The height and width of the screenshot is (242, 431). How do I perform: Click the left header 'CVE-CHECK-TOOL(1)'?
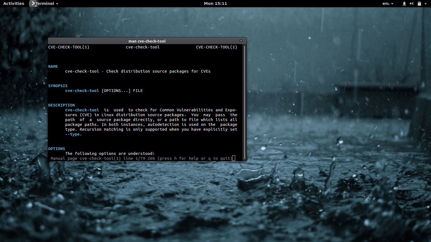point(69,47)
